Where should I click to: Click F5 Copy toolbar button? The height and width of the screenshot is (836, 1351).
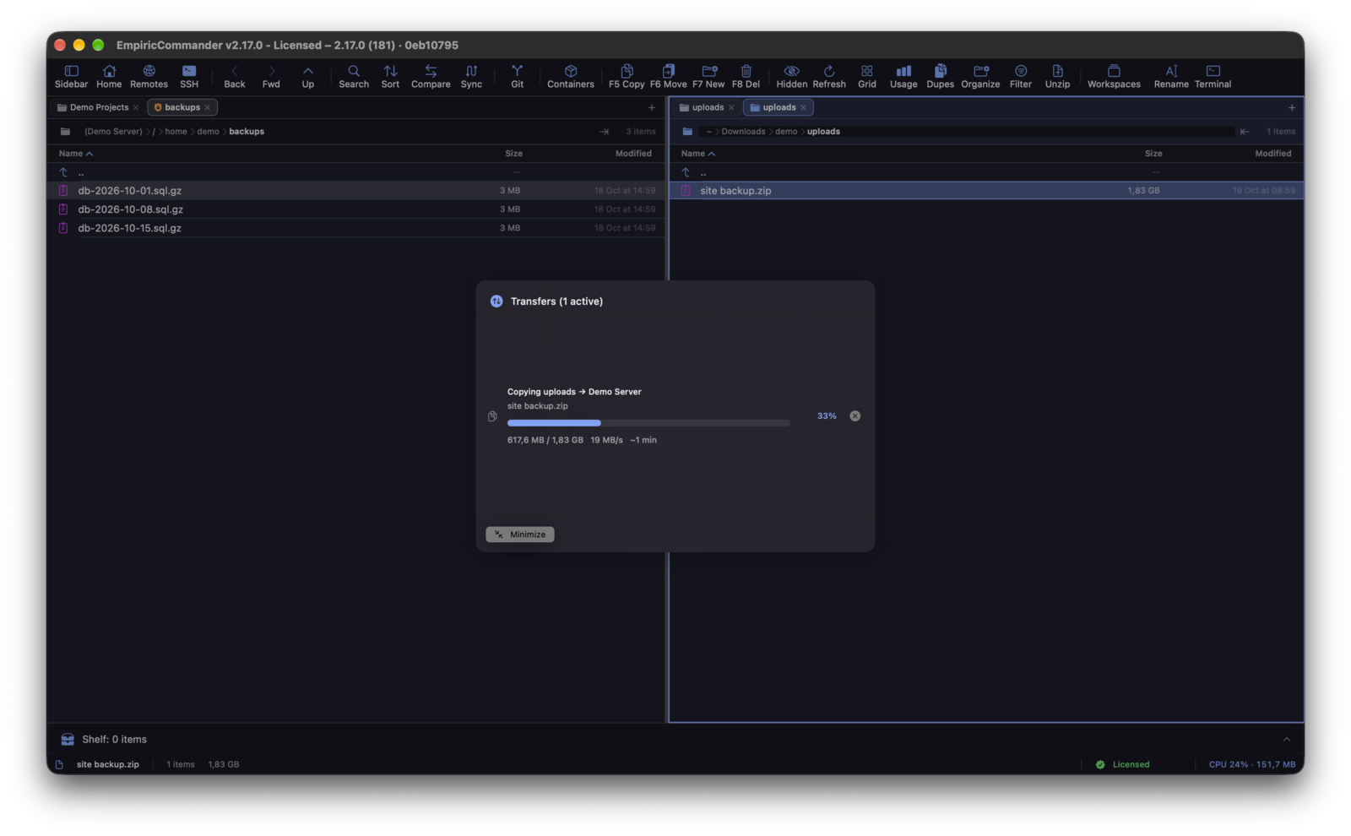pos(627,76)
